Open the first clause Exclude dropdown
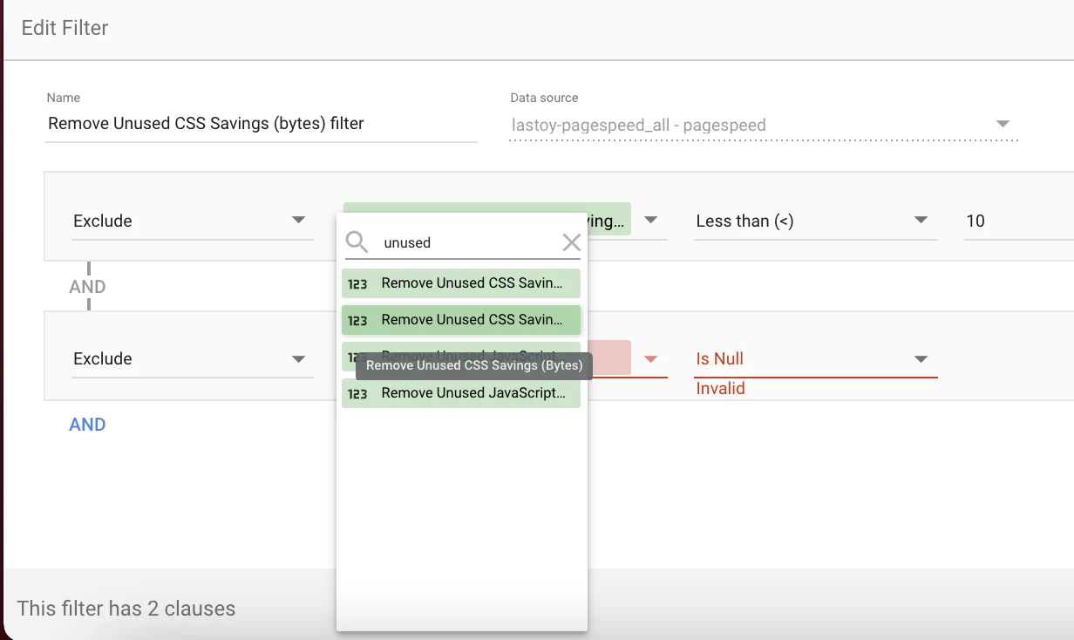 [x=192, y=221]
